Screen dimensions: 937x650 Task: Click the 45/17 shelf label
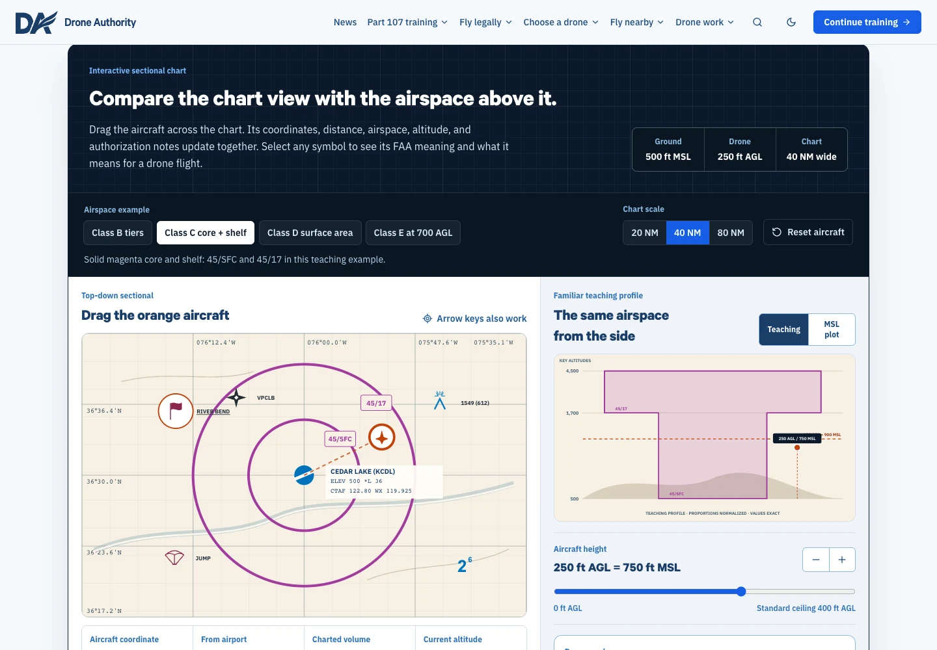click(376, 403)
